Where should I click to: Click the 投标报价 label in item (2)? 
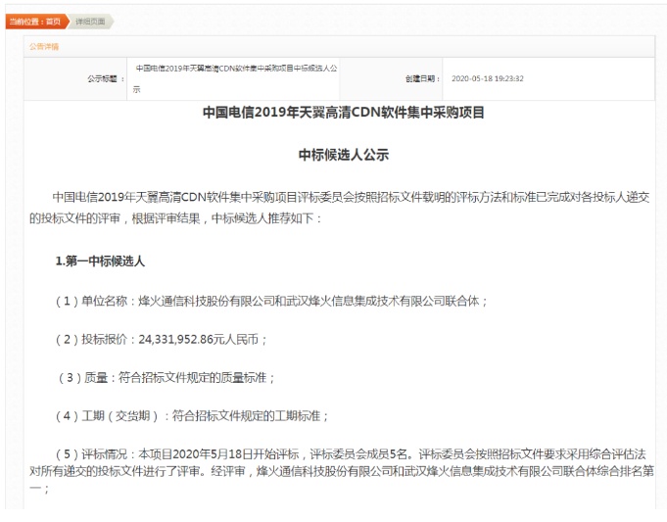(103, 339)
